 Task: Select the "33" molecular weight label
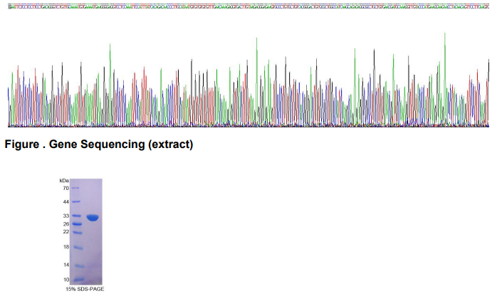66,216
